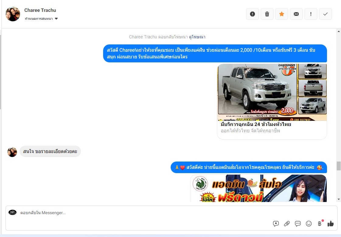
Task: Click the Baht payment request icon
Action: click(x=320, y=224)
